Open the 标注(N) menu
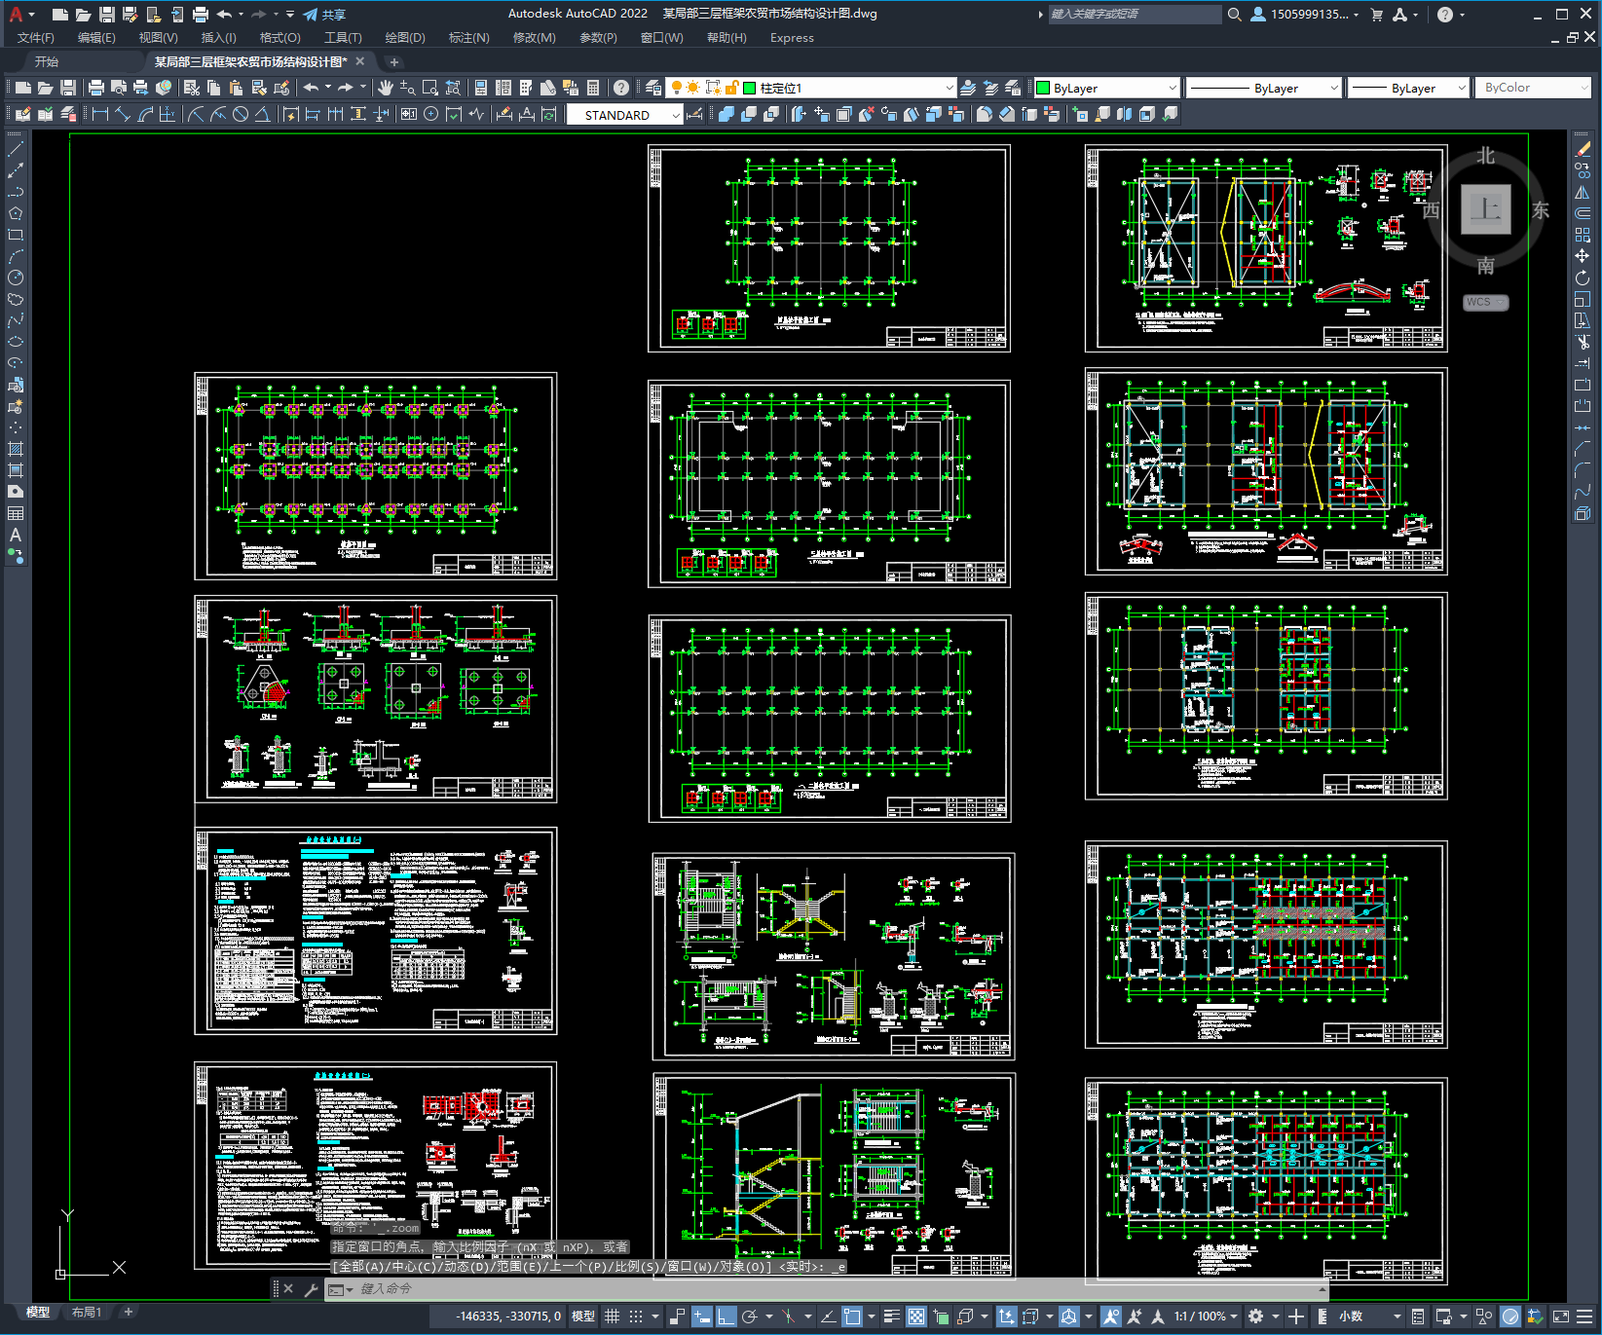This screenshot has width=1602, height=1335. point(468,38)
